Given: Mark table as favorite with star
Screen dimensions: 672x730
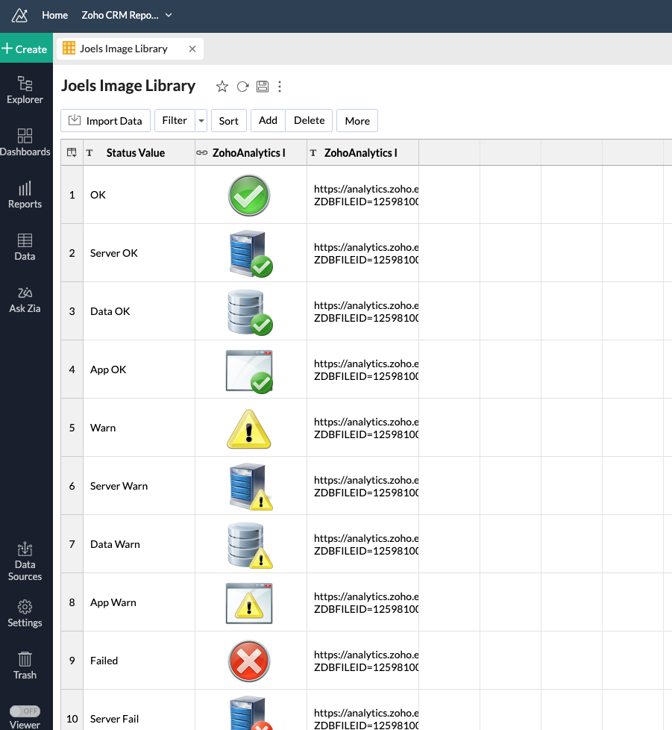Looking at the screenshot, I should pos(222,87).
